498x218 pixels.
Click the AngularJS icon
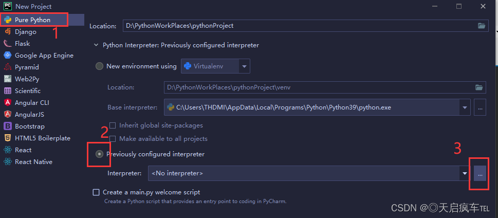tap(8, 115)
